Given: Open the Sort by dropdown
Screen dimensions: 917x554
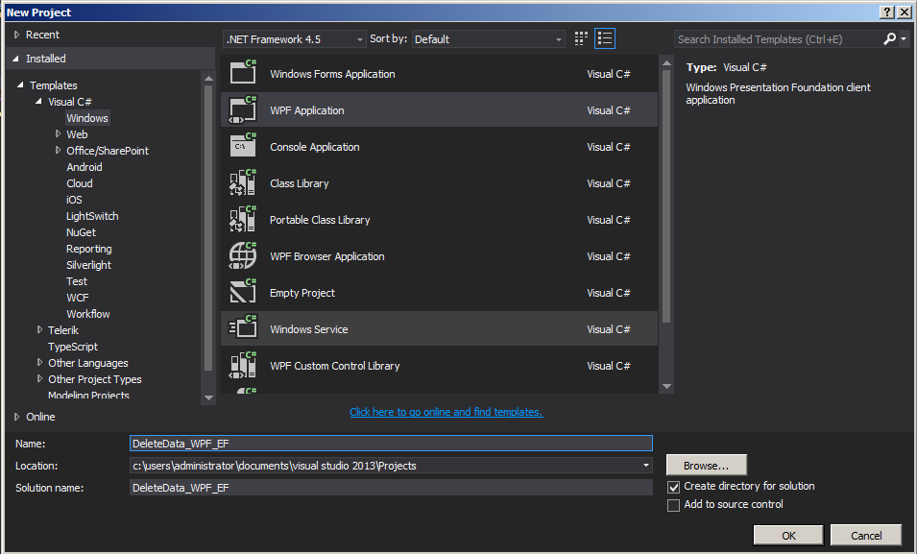Looking at the screenshot, I should (489, 39).
